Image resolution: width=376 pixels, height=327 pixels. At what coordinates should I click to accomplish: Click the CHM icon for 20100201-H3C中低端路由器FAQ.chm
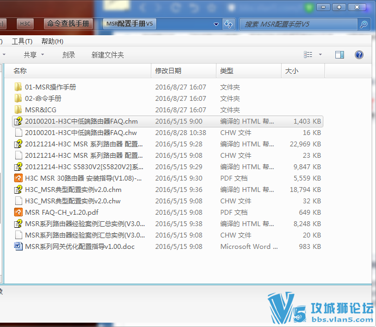(x=18, y=121)
